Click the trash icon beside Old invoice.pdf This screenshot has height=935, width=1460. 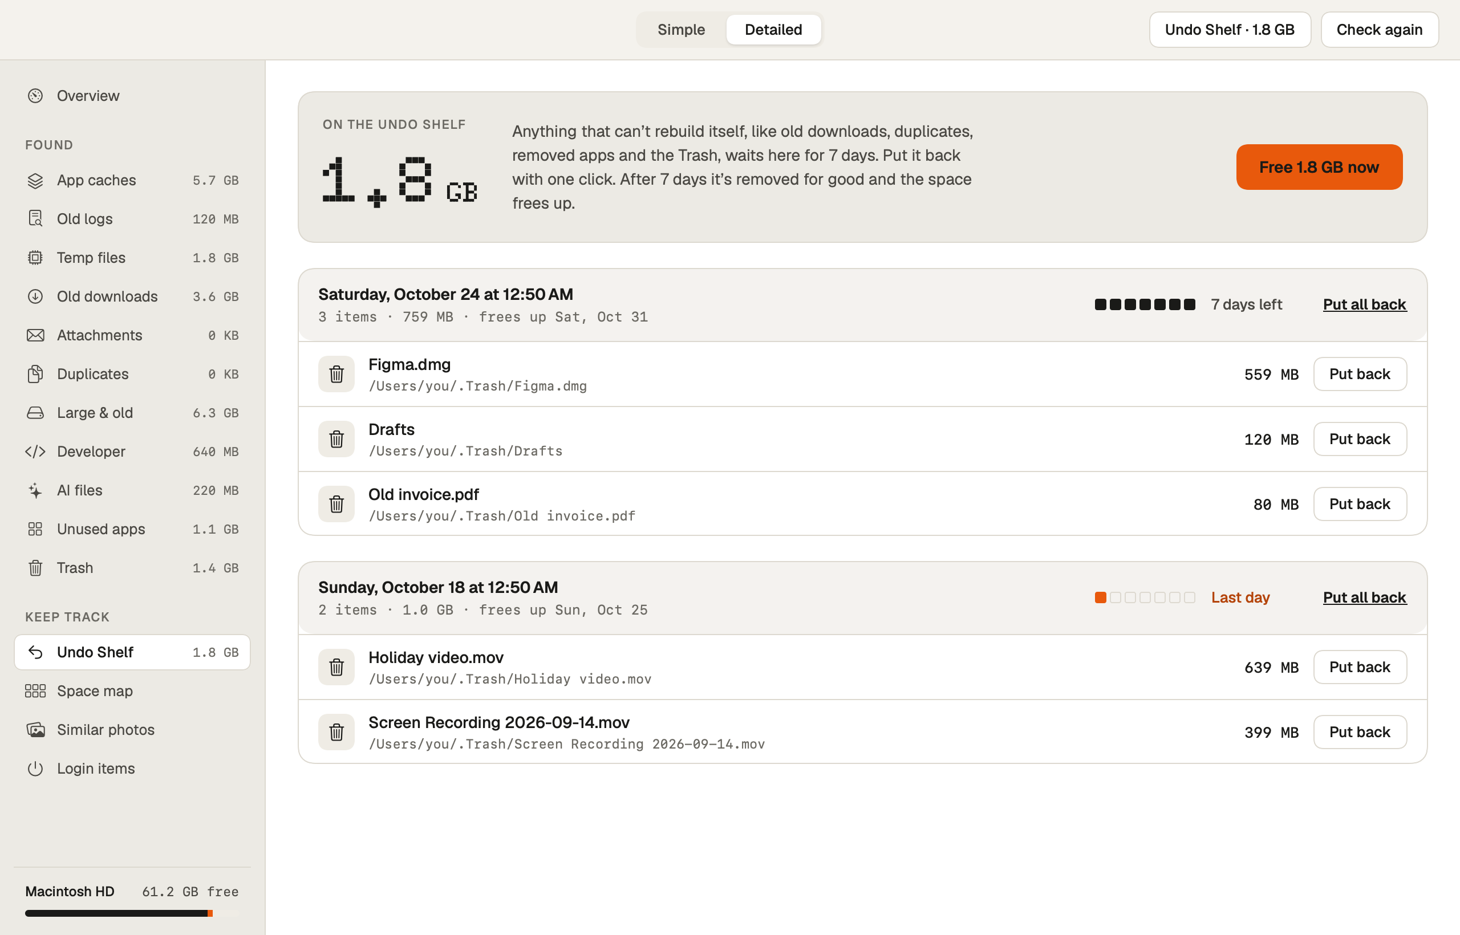pos(336,504)
